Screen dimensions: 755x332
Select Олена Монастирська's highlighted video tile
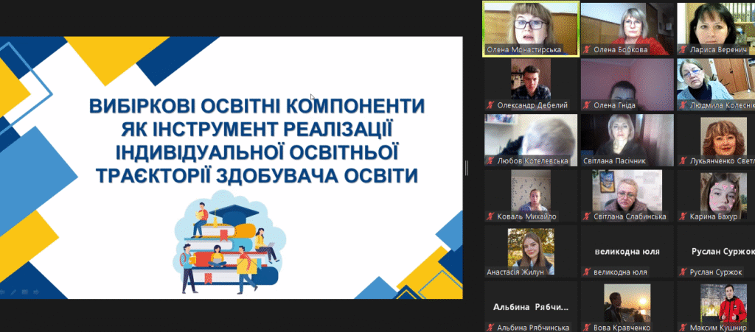(530, 24)
